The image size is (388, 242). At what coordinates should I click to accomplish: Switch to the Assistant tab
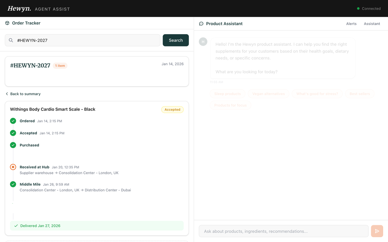click(x=372, y=24)
